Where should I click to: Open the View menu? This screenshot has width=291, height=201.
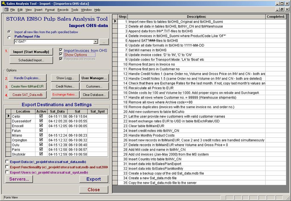[28, 10]
